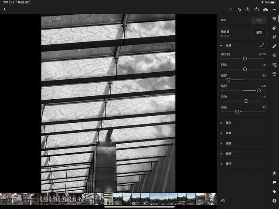279x209 pixels.
Task: Select the highlighted current filmstrip thumbnail
Action: 109,199
